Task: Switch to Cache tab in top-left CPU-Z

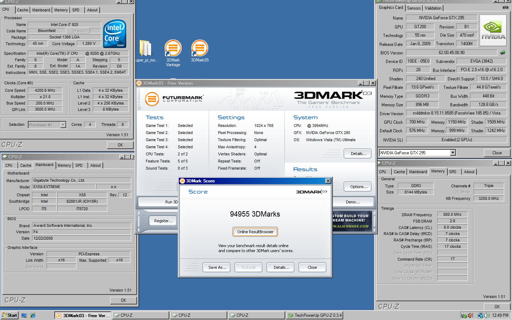Action: [22, 10]
